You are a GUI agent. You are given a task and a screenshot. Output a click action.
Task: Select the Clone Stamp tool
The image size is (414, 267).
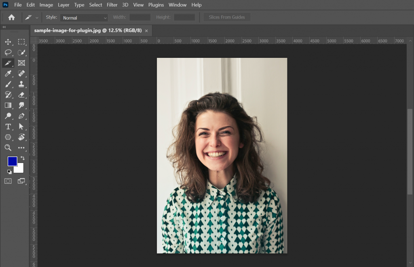tap(22, 84)
